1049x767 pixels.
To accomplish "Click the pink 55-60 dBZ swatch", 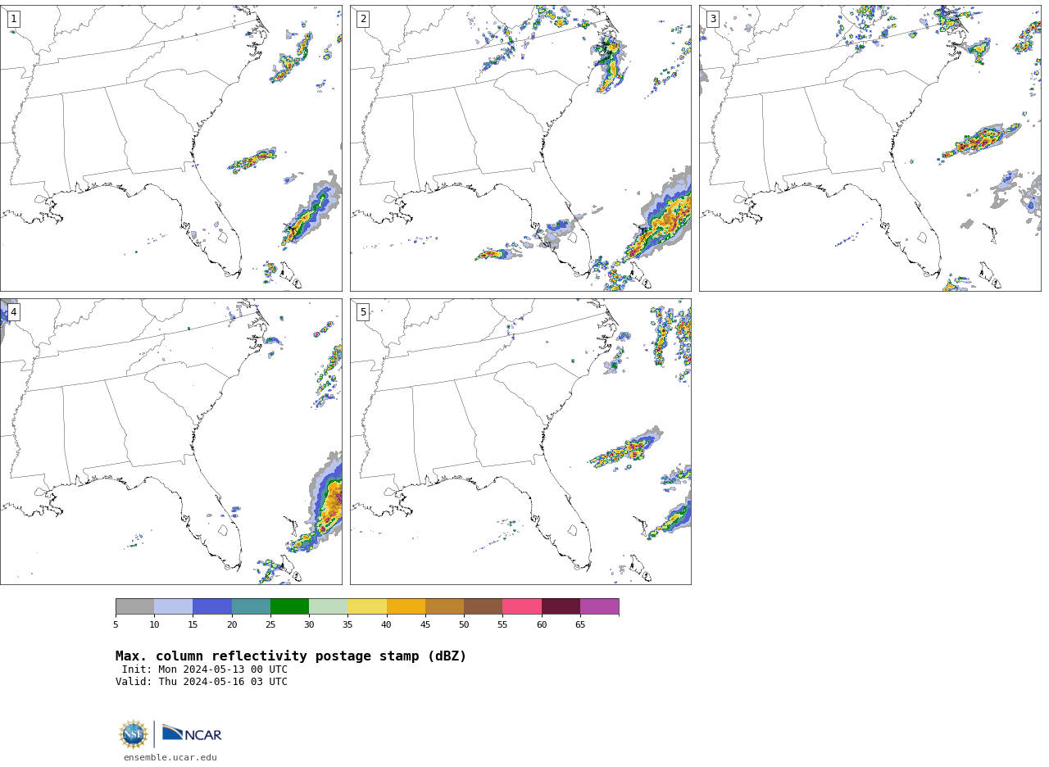I will coord(522,606).
